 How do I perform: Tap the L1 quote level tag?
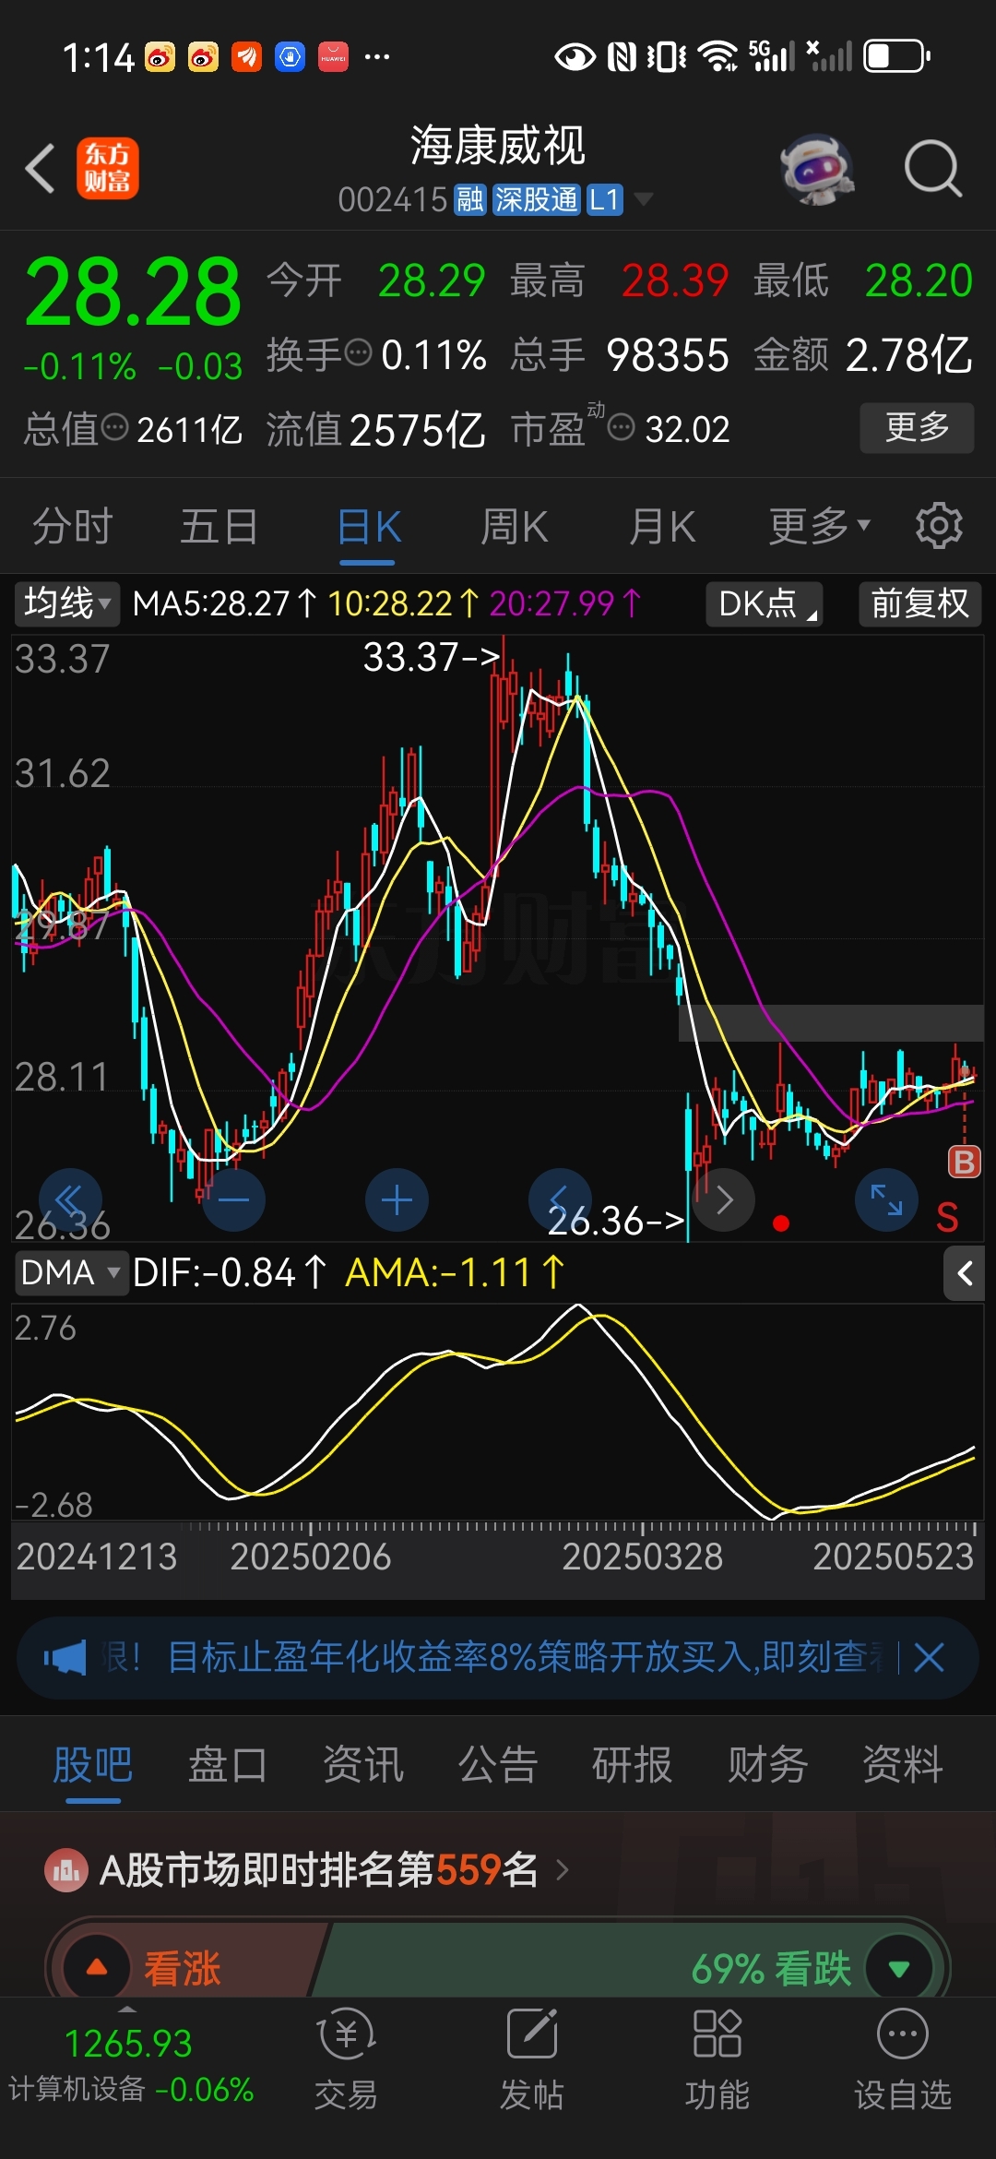604,199
